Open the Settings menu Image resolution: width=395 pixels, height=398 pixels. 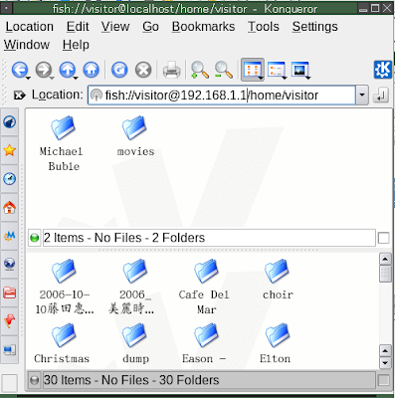point(314,27)
